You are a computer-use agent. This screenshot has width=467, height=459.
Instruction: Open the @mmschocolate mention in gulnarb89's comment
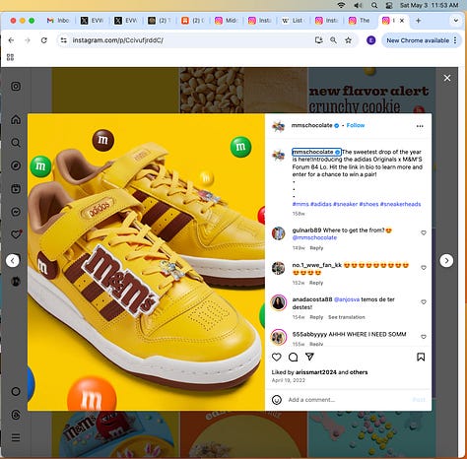pos(314,237)
